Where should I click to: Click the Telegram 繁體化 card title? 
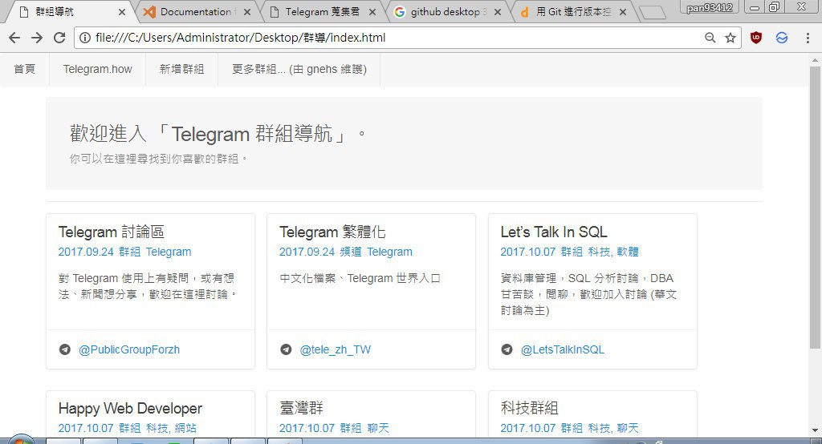[x=332, y=232]
